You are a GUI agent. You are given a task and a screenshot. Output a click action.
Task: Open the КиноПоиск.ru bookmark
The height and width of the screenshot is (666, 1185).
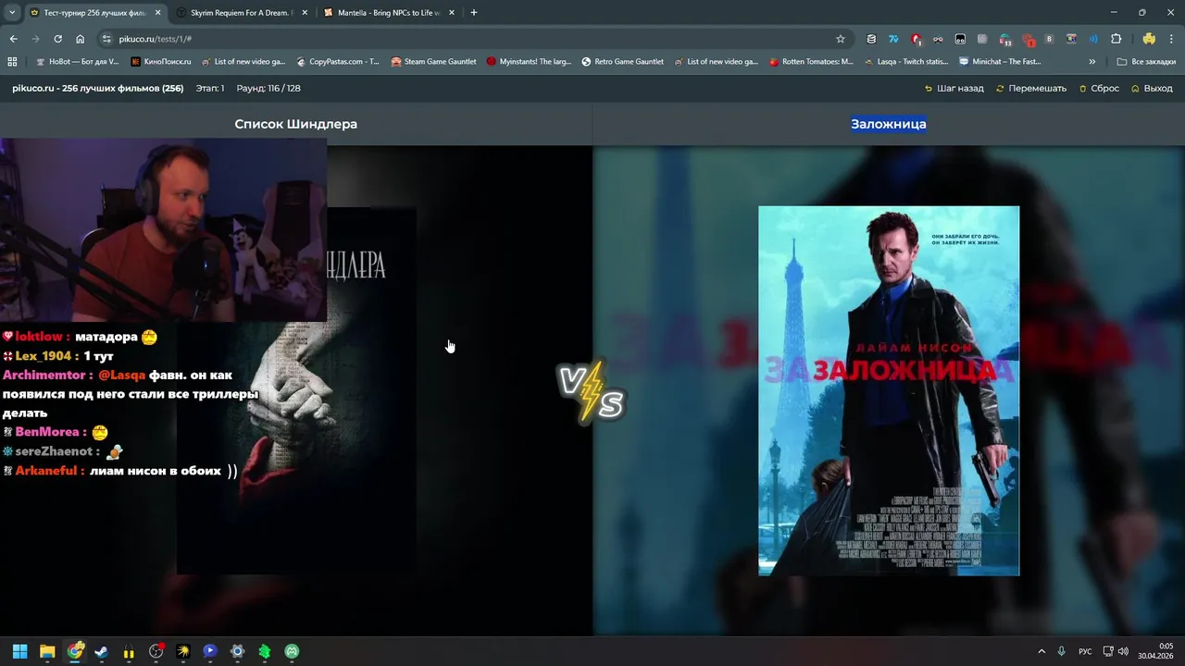160,62
